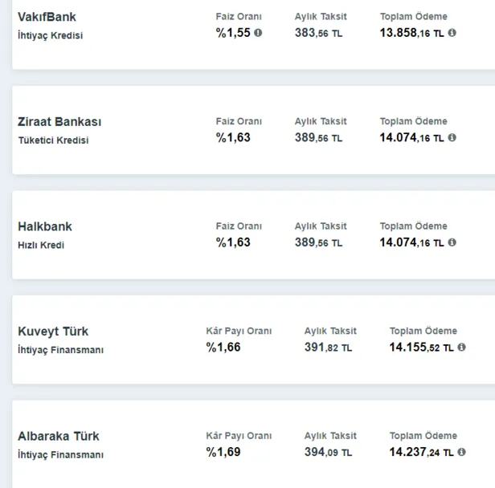Click the info icon beside Kuveyt Türk's 14.155,52 TL
The image size is (495, 488).
coord(462,348)
